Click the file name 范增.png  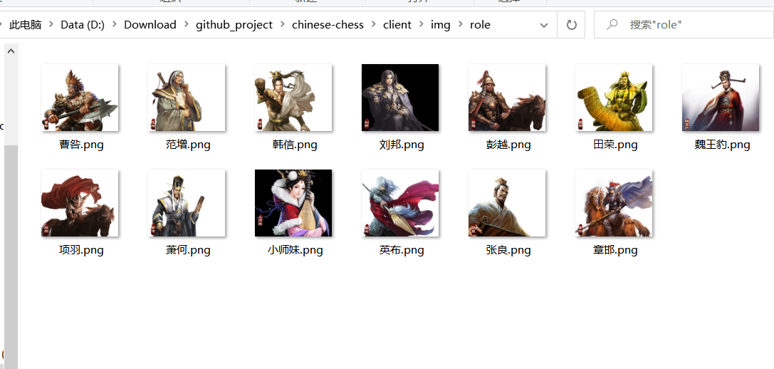click(x=188, y=145)
